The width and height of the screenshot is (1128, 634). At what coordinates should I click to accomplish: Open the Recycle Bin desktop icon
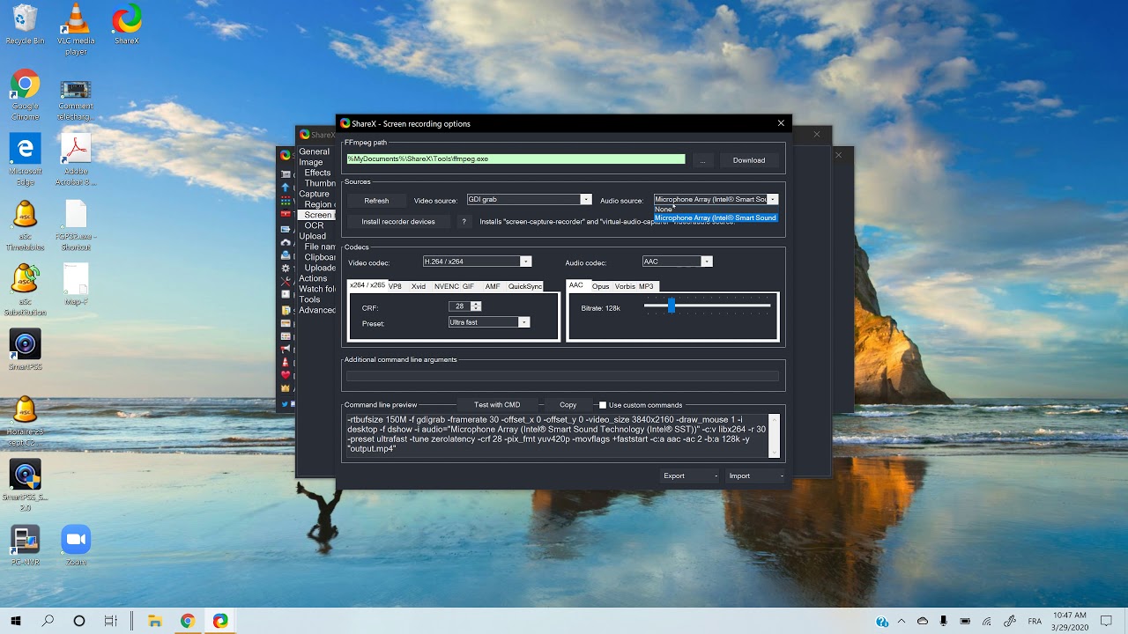click(x=25, y=24)
